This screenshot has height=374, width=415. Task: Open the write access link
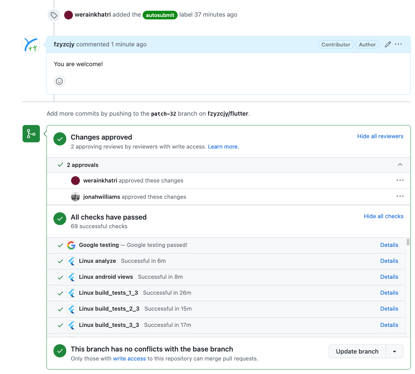click(x=129, y=359)
